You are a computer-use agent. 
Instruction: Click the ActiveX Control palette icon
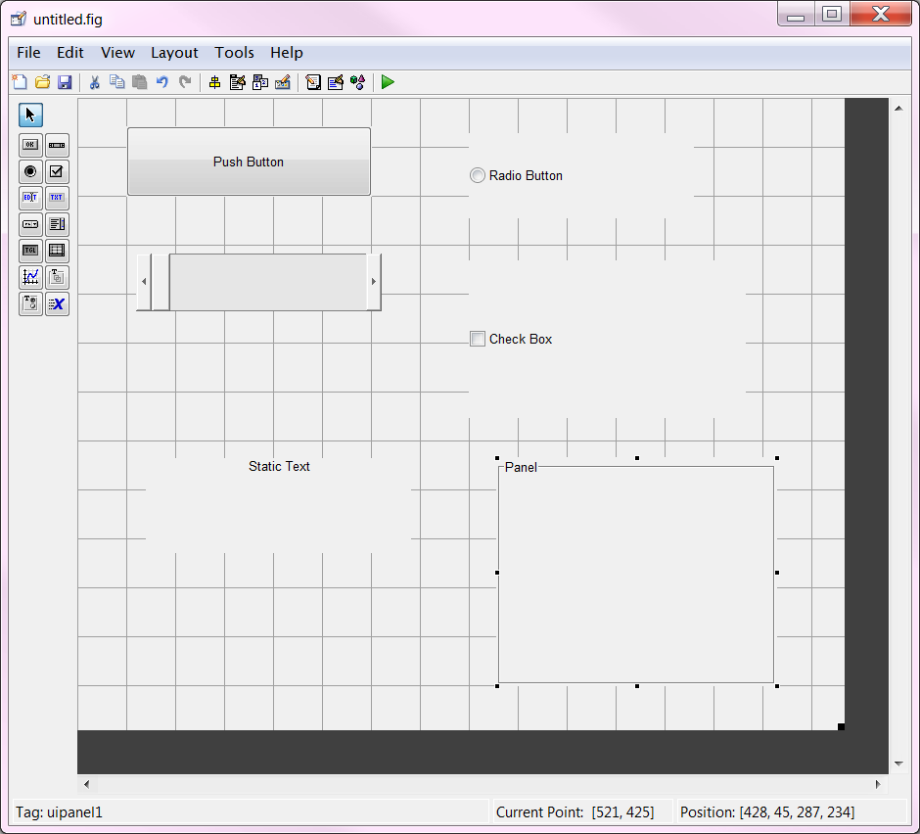pyautogui.click(x=57, y=303)
